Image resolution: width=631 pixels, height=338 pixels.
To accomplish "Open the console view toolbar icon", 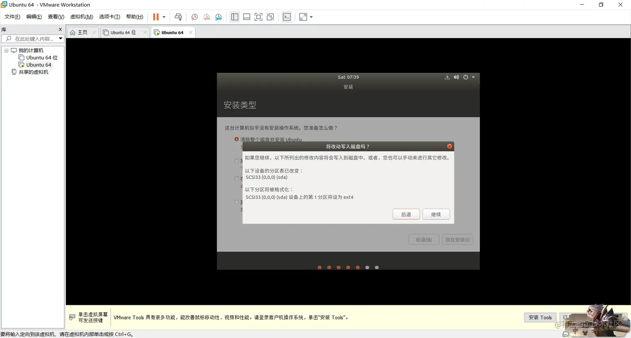I will tap(287, 17).
